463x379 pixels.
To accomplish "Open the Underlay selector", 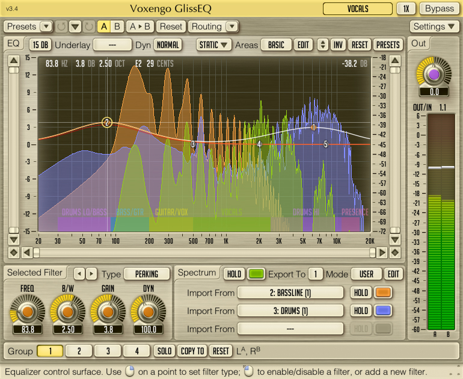I will point(112,45).
